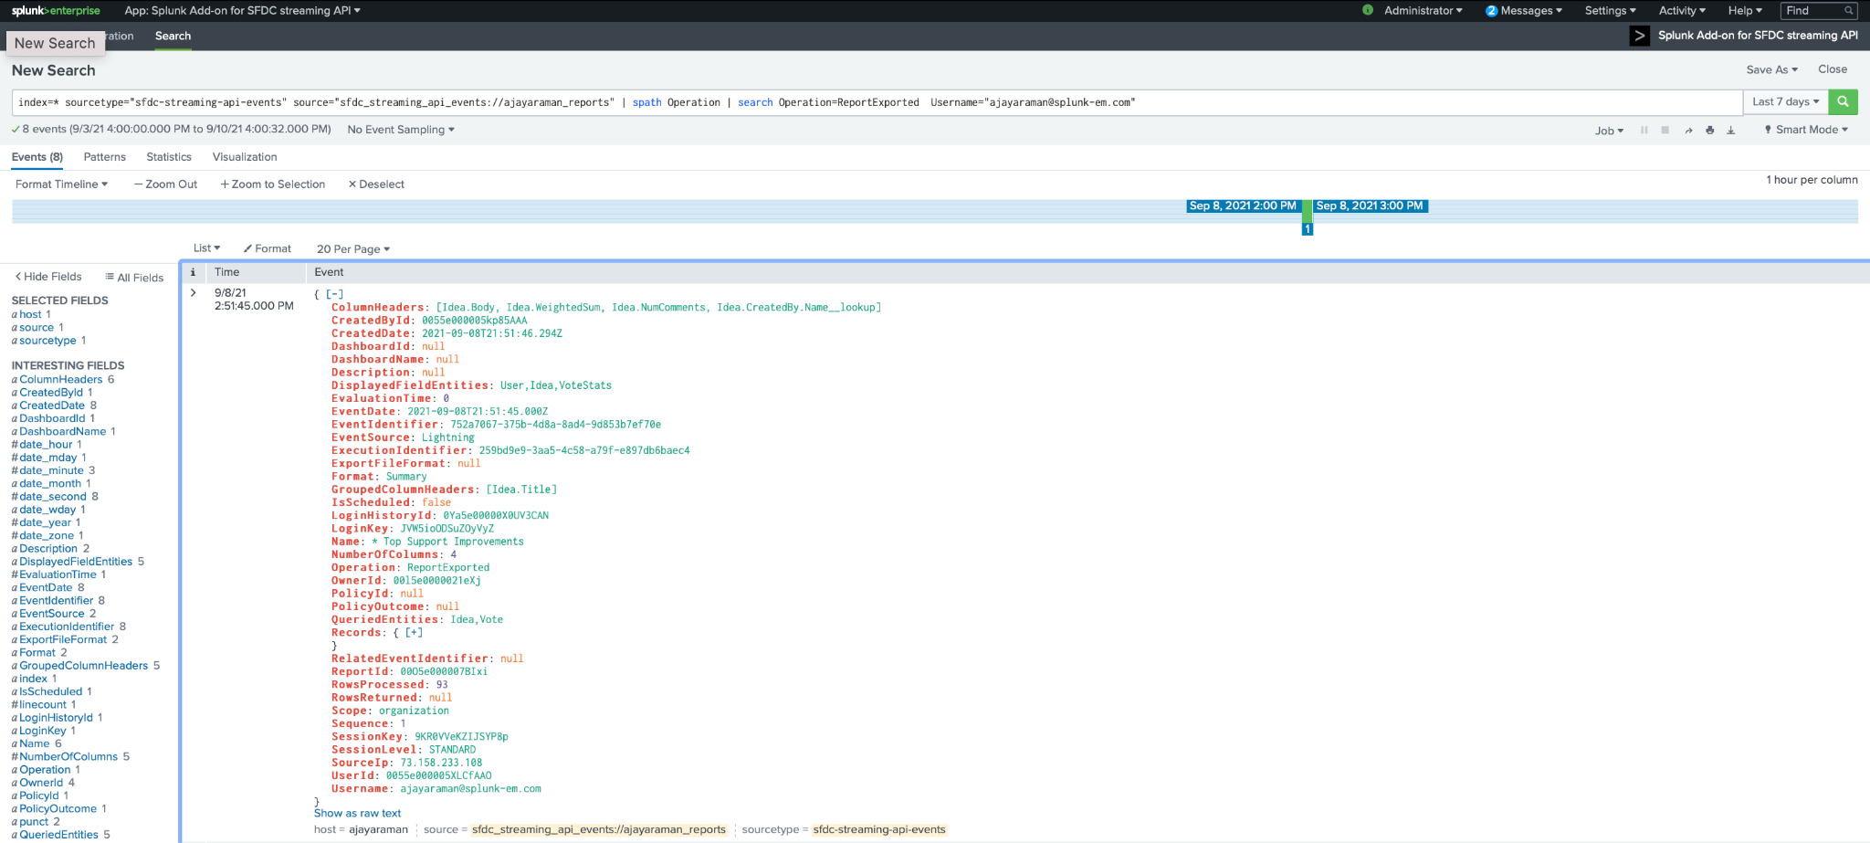Click Show as raw text link
The height and width of the screenshot is (843, 1870).
(x=357, y=814)
